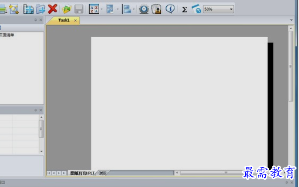Click the print preview magnifier icon
This screenshot has width=299, height=187.
click(14, 9)
